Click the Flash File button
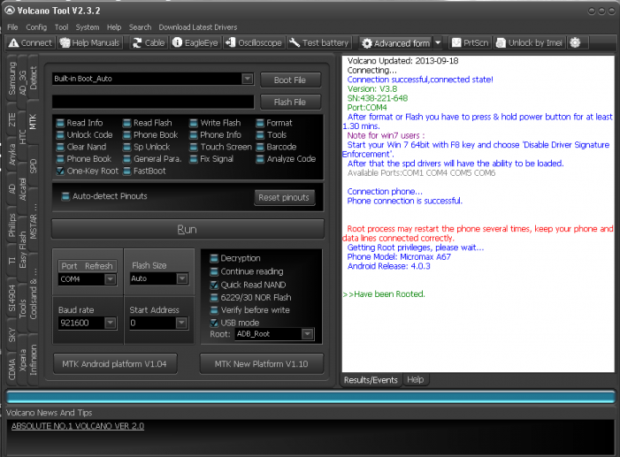This screenshot has width=620, height=457. pyautogui.click(x=290, y=102)
